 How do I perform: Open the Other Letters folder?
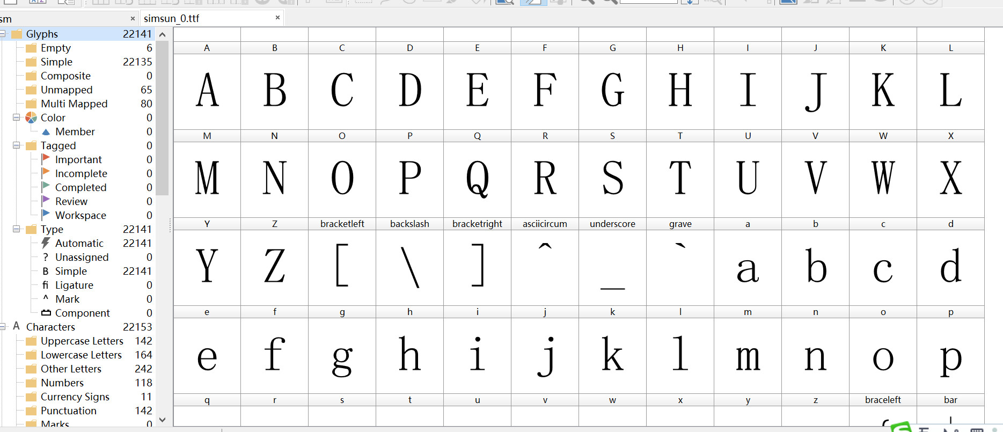(71, 369)
